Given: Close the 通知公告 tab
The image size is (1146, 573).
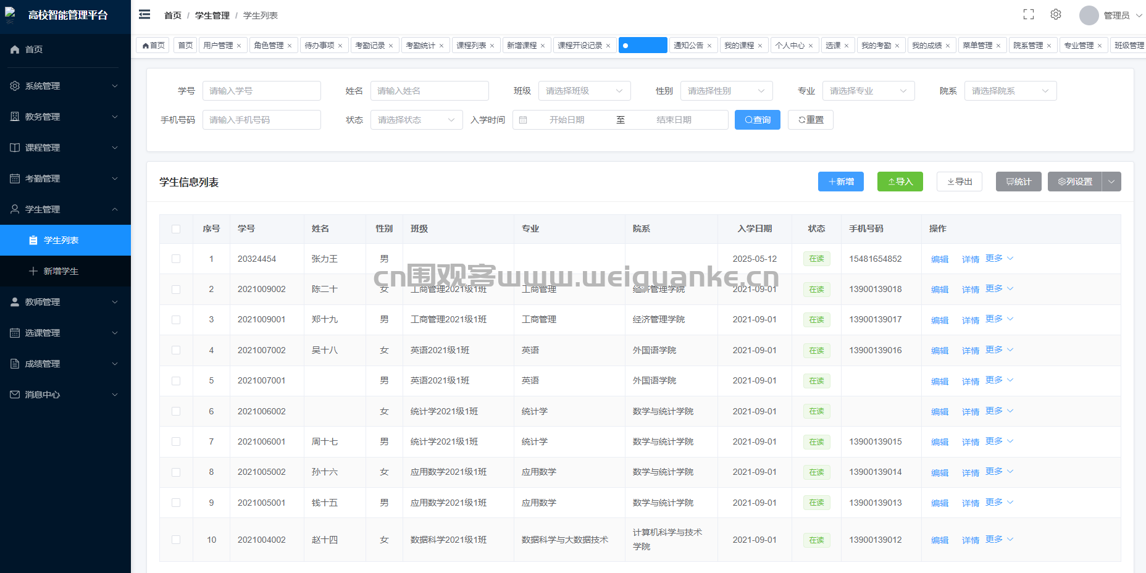Looking at the screenshot, I should pos(709,46).
